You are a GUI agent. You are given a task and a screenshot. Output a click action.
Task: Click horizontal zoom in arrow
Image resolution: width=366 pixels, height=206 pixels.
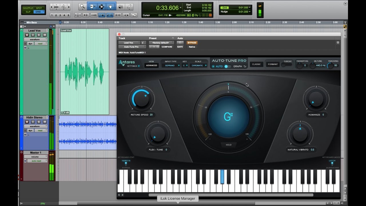pyautogui.click(x=69, y=7)
